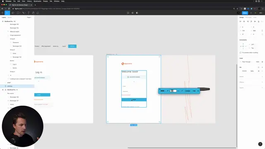This screenshot has height=149, width=265.
Task: Add a stroke with the plus icon
Action: (262, 77)
